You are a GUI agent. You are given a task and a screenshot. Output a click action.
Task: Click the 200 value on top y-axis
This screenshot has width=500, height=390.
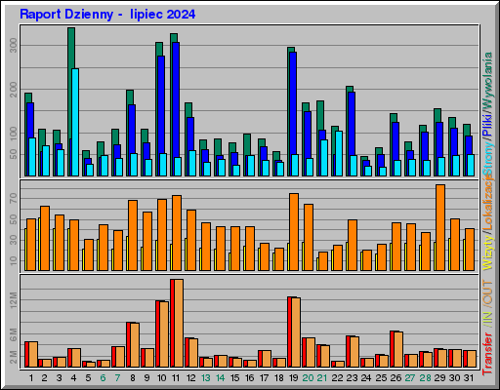14,90
